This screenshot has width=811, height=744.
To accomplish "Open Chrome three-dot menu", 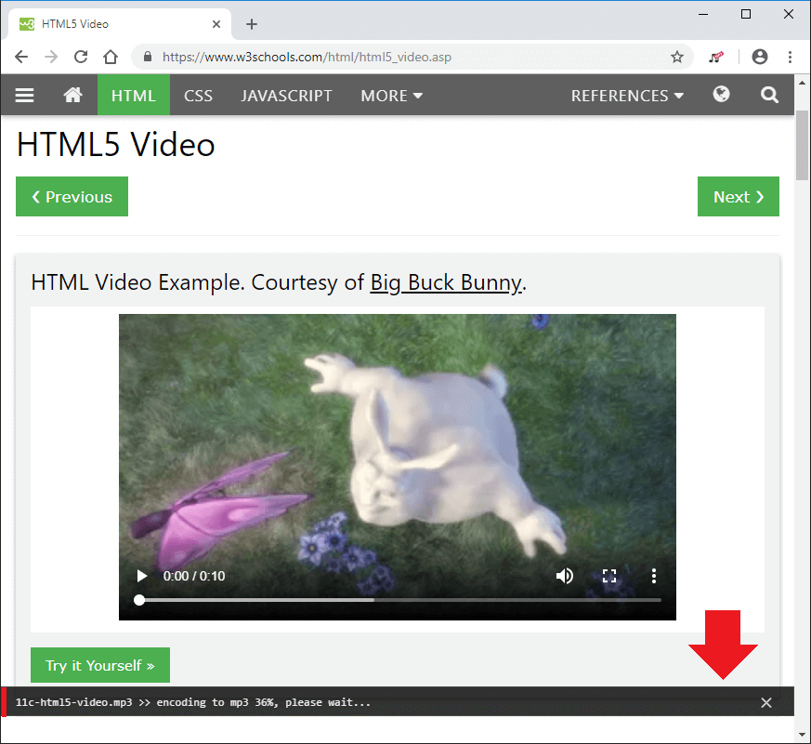I will (790, 57).
